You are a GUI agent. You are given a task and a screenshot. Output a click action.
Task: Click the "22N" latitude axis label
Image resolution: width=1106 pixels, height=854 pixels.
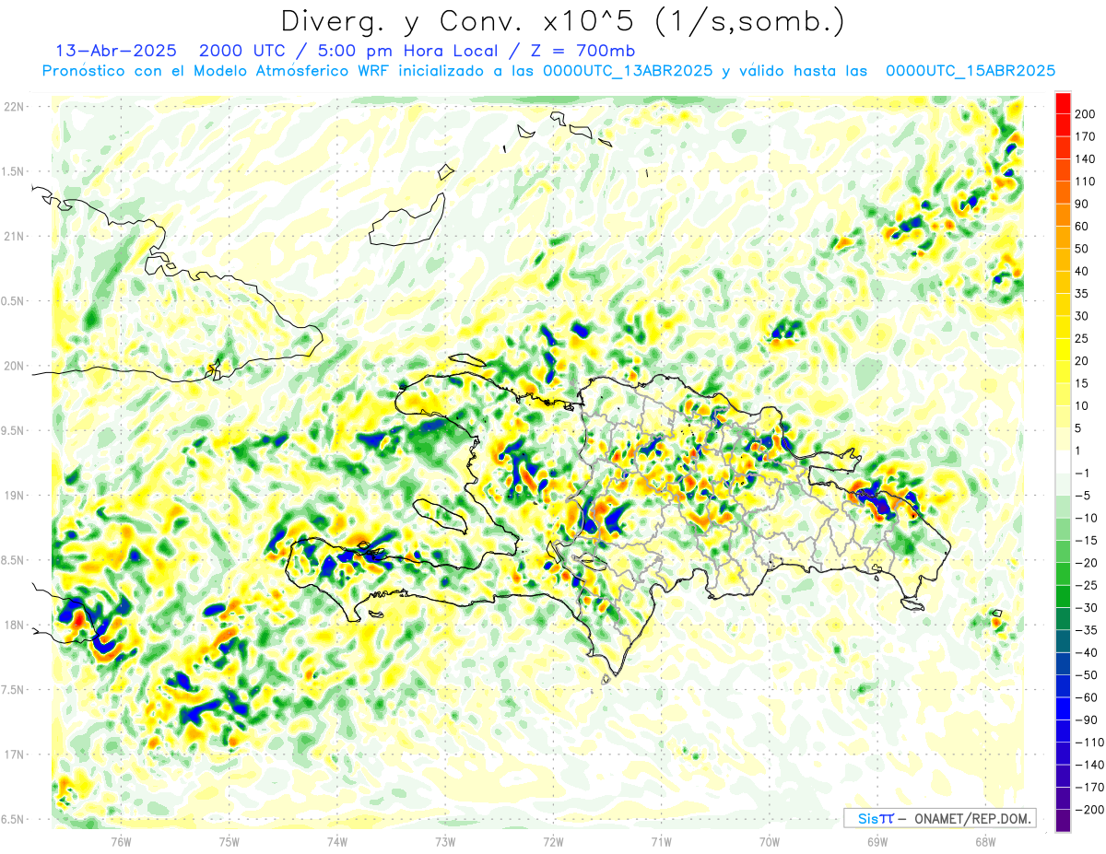pos(13,107)
